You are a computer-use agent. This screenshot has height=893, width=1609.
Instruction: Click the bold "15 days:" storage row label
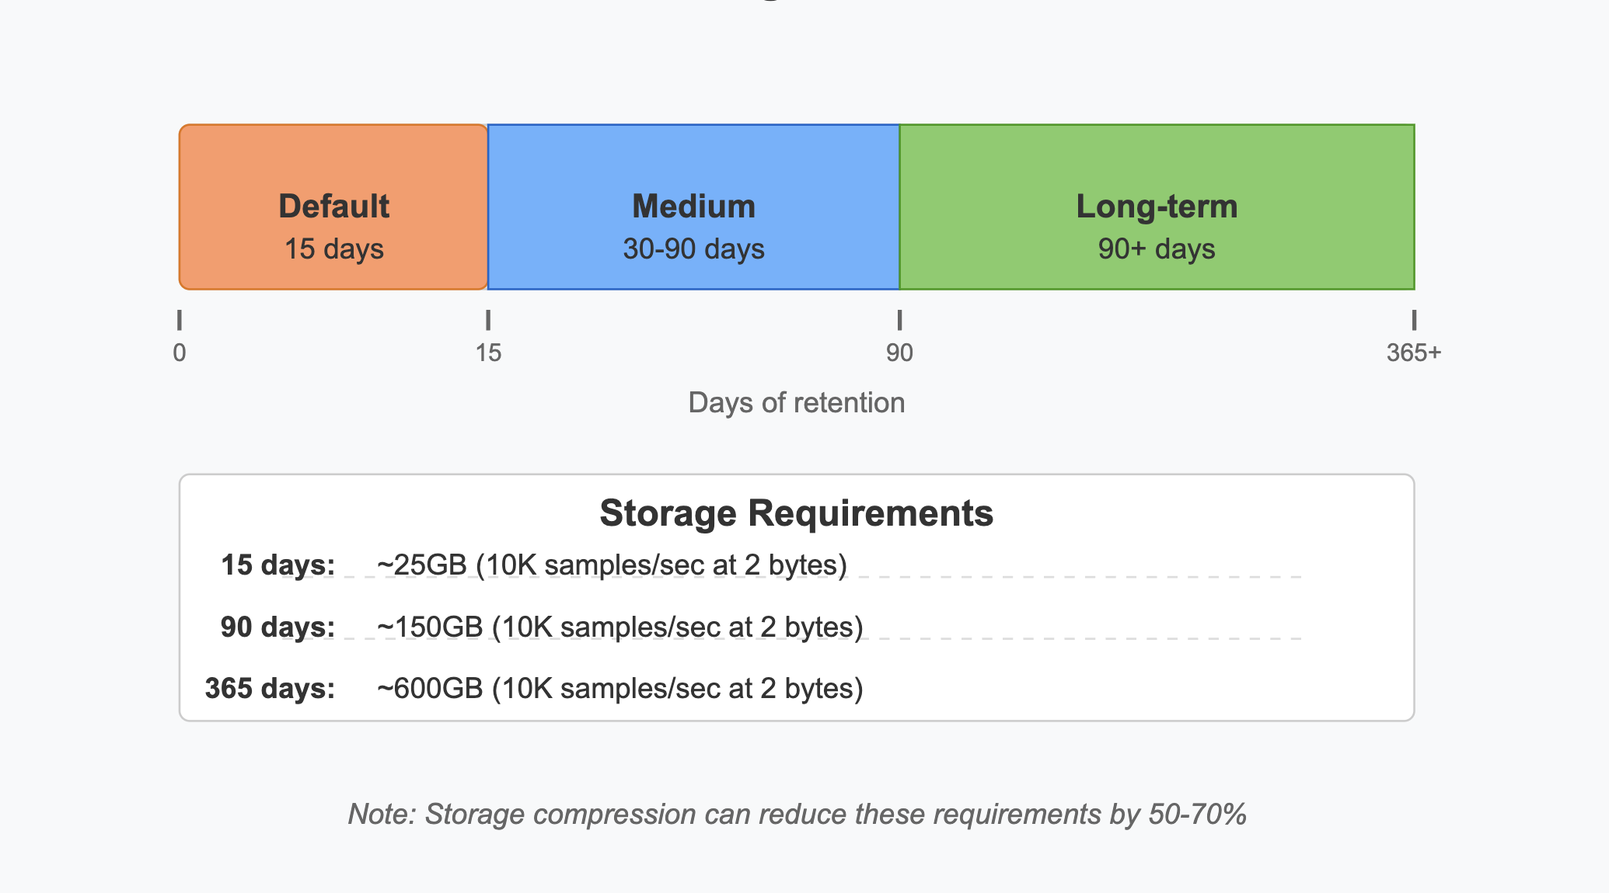[x=277, y=565]
